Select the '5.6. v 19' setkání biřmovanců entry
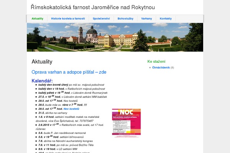Image resolution: width=230 pixels, height=153 pixels. [61, 137]
